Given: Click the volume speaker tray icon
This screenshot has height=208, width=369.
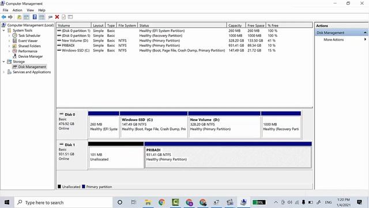Looking at the screenshot, I should [x=289, y=202].
